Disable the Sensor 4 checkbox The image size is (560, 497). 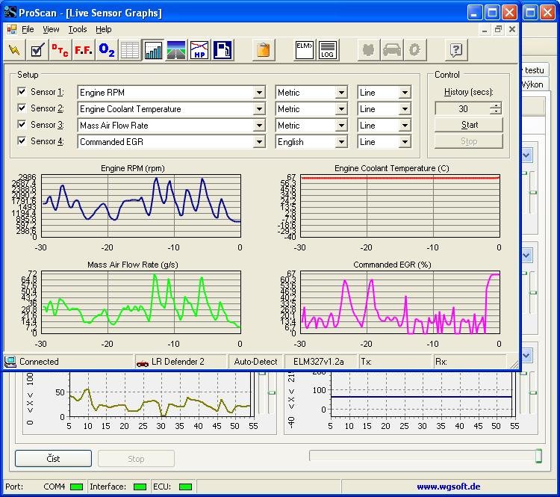(x=22, y=141)
